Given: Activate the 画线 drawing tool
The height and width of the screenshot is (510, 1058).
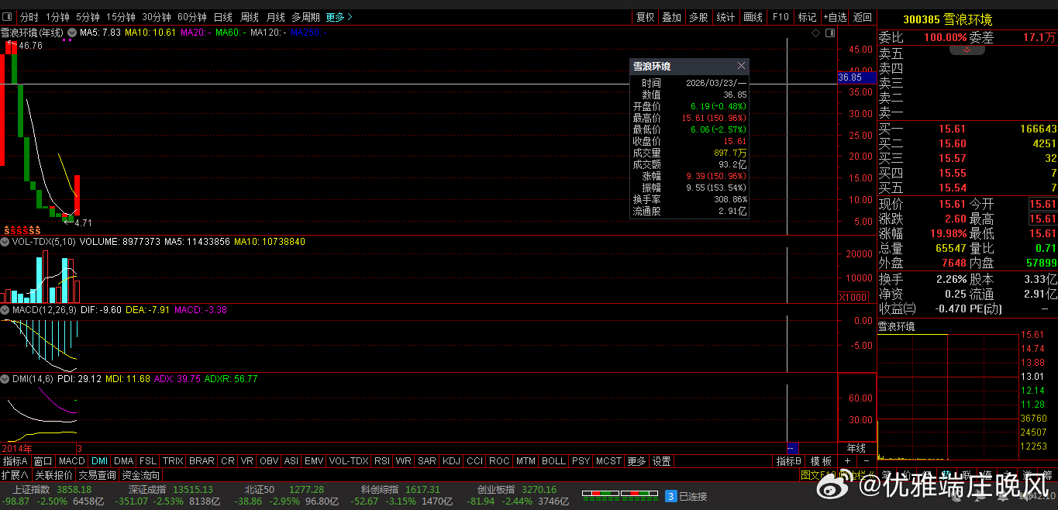Looking at the screenshot, I should (753, 16).
